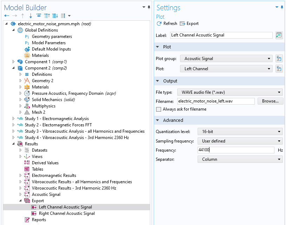Open the File type dropdown
286x225 pixels.
click(x=230, y=92)
